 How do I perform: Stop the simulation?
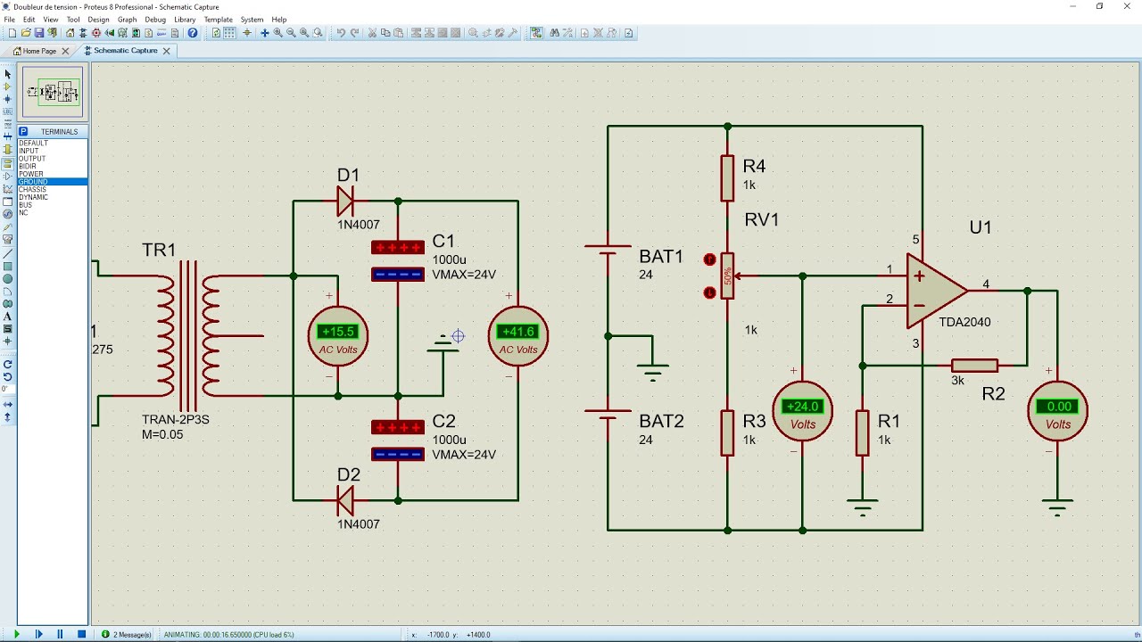(x=81, y=634)
